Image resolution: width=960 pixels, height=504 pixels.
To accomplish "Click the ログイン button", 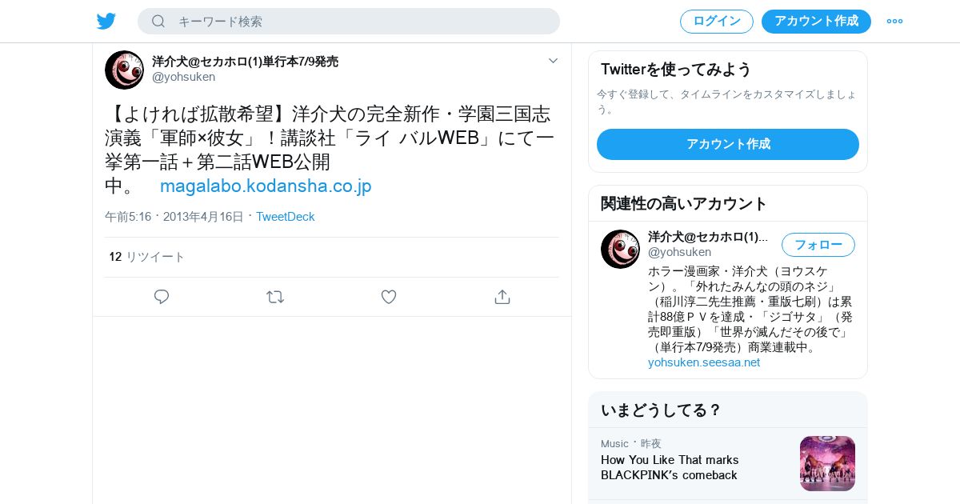I will tap(717, 22).
